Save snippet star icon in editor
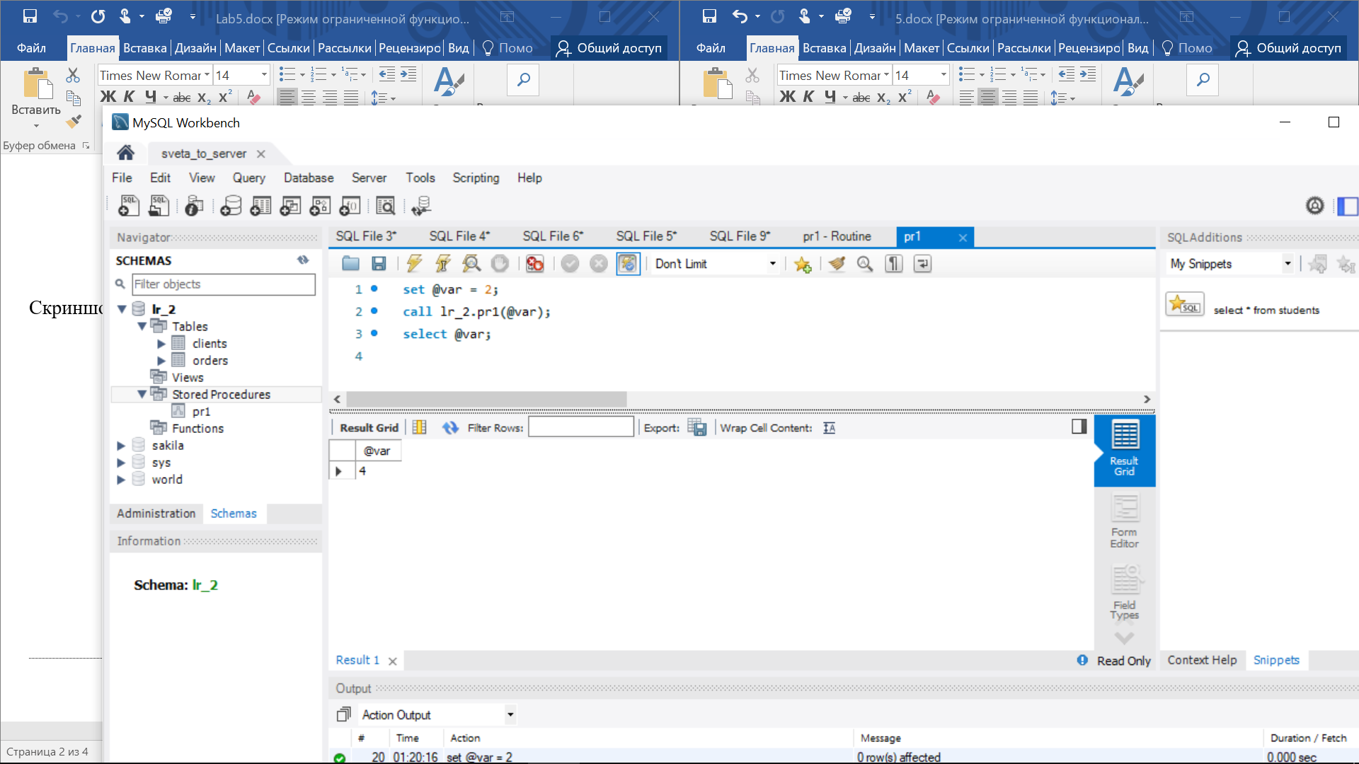The image size is (1359, 764). point(802,264)
